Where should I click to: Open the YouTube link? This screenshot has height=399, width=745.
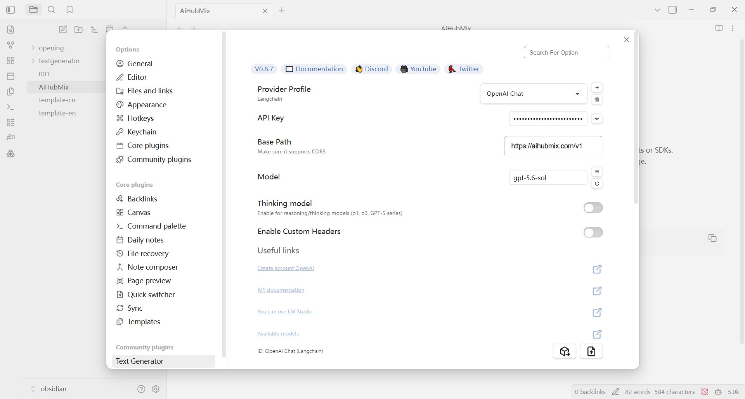[x=418, y=69]
